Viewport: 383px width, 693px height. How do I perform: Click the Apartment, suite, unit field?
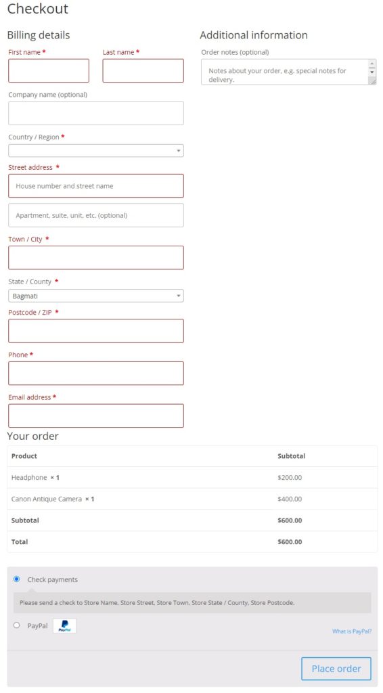[96, 215]
